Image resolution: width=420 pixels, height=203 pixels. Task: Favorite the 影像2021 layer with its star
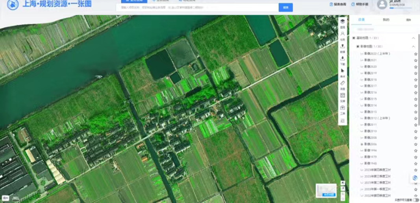(416, 60)
